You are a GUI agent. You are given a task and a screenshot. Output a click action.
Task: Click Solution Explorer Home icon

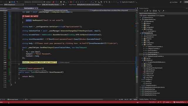pyautogui.click(x=145, y=11)
